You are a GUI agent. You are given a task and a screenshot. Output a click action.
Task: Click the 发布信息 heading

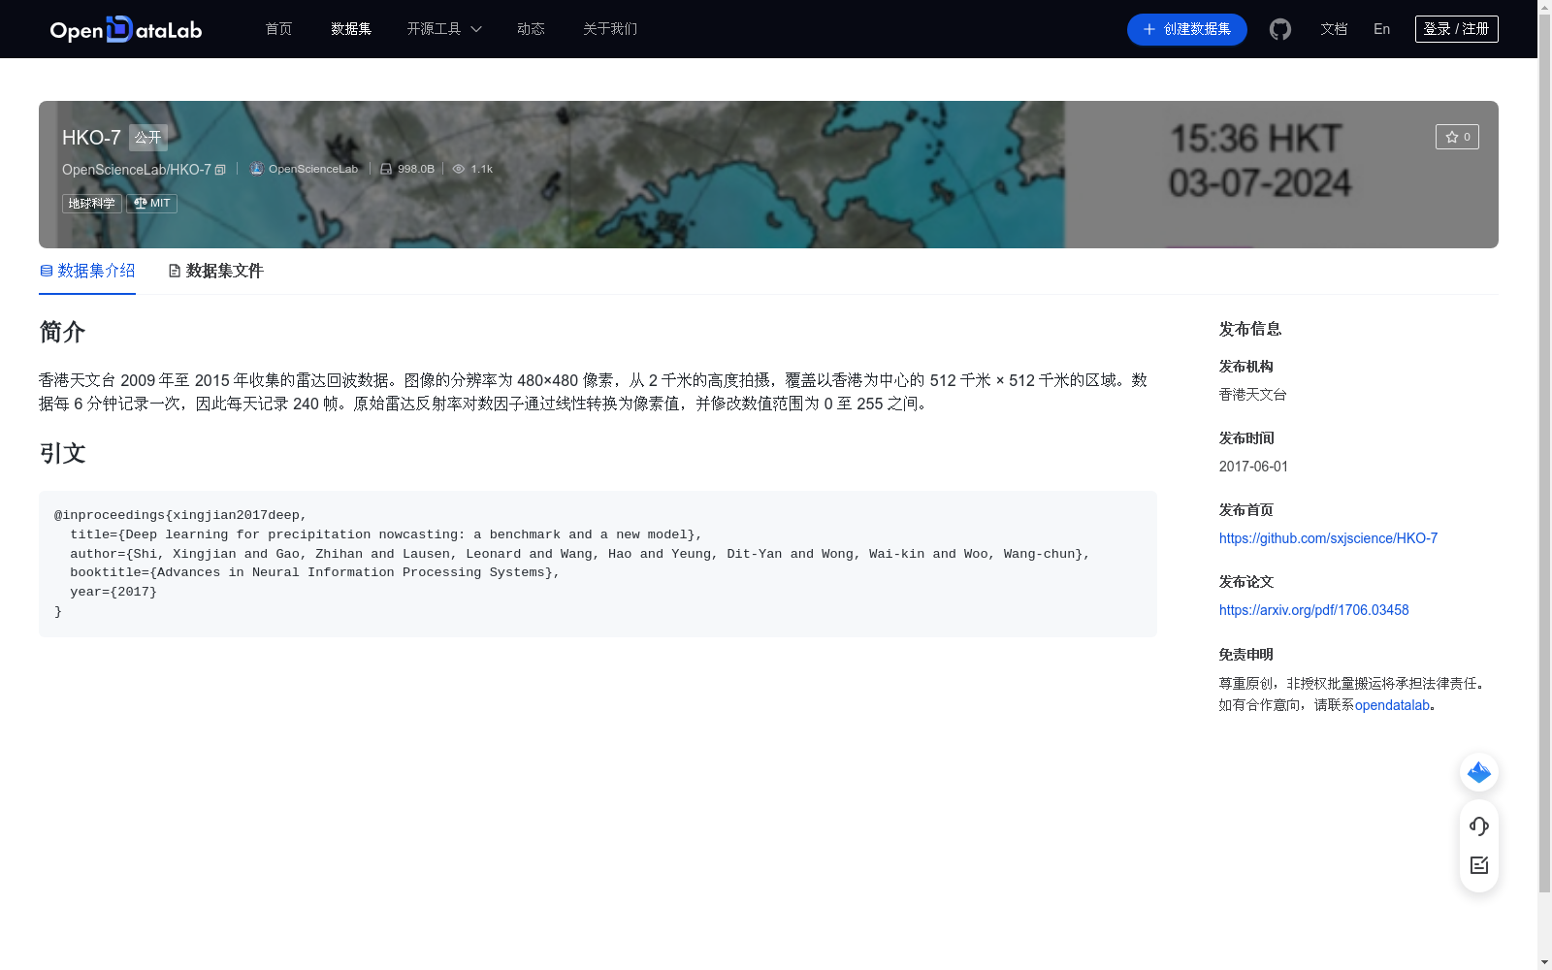tap(1250, 329)
